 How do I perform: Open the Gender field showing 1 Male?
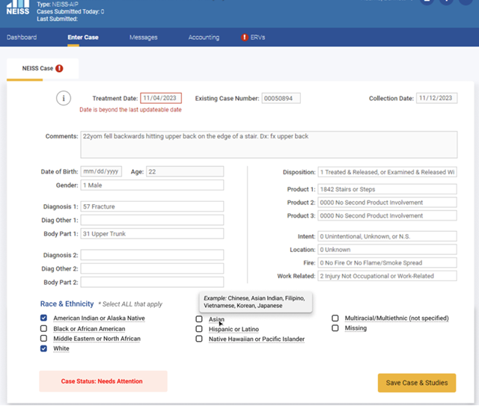pyautogui.click(x=152, y=185)
